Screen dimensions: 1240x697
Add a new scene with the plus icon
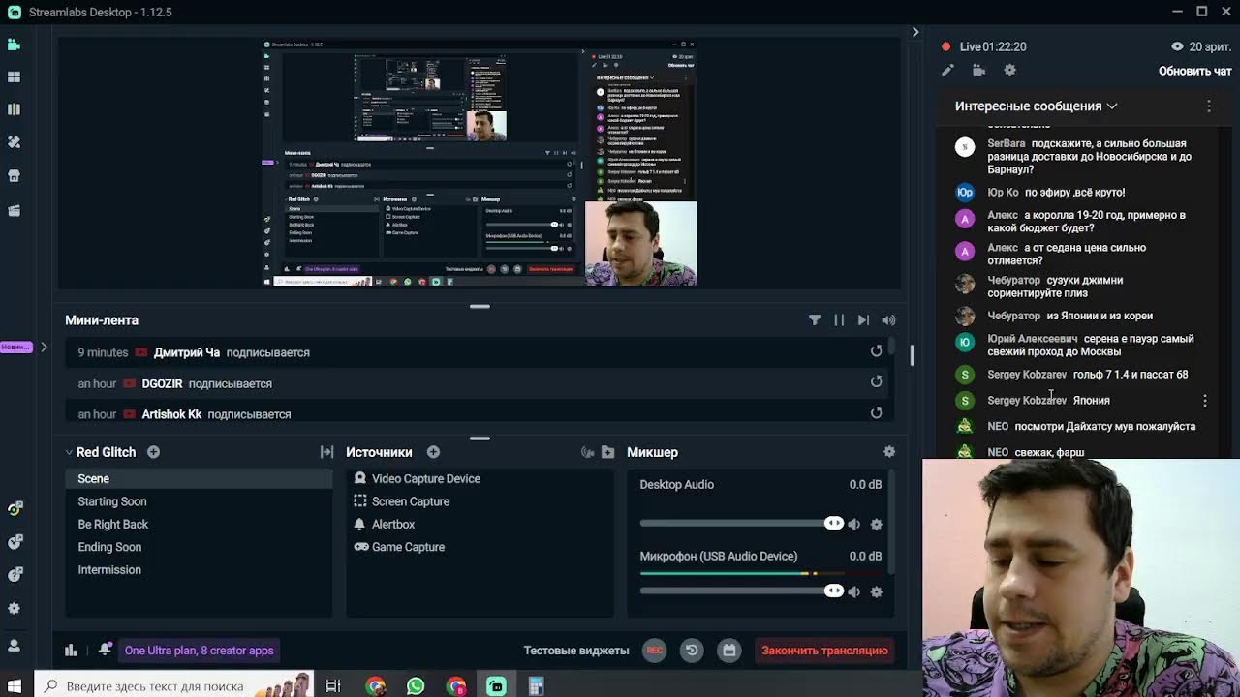pyautogui.click(x=153, y=452)
